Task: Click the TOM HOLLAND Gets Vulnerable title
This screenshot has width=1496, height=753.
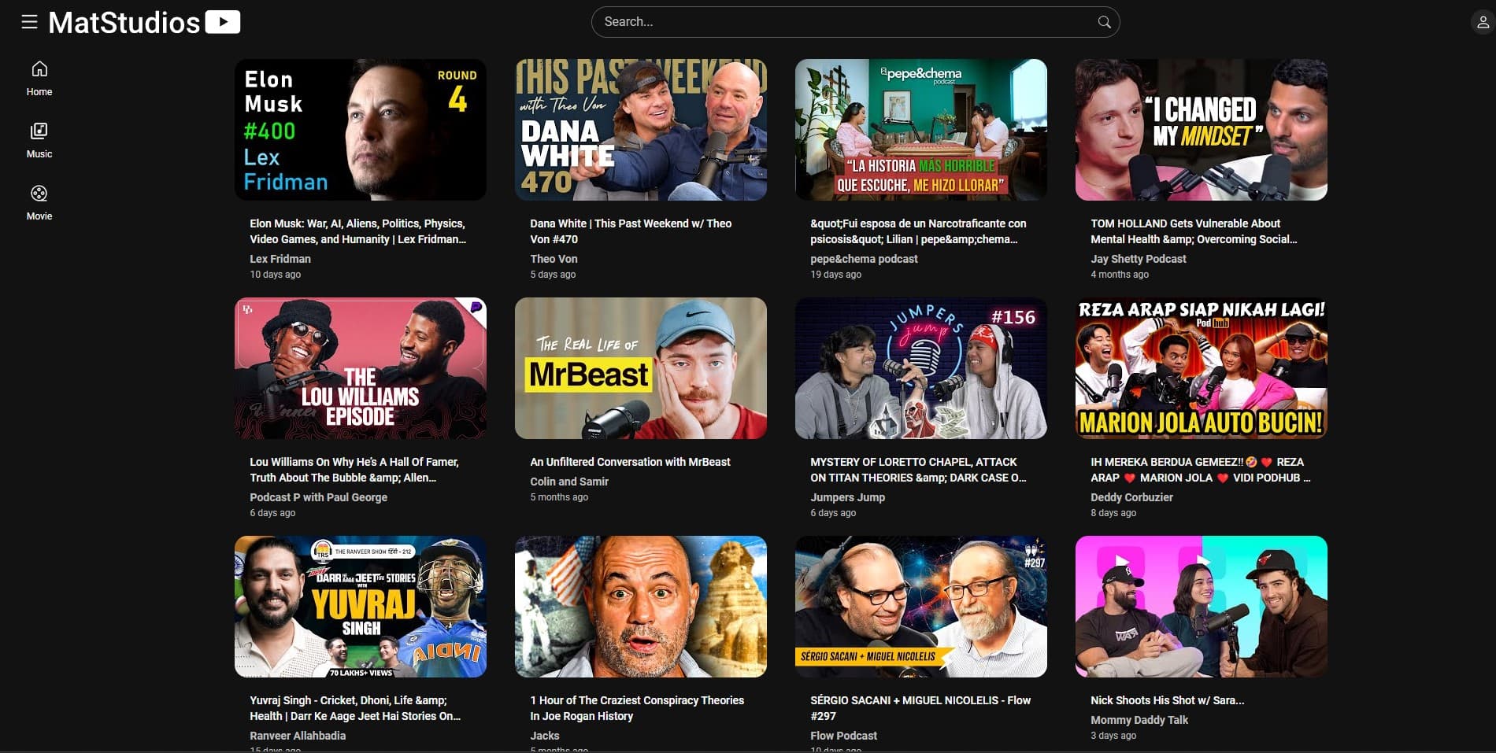Action: [1194, 231]
